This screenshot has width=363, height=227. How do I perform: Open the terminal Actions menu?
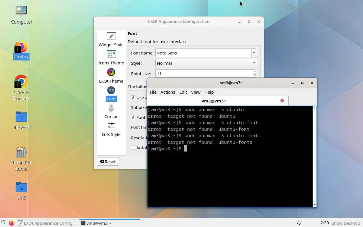tap(168, 92)
